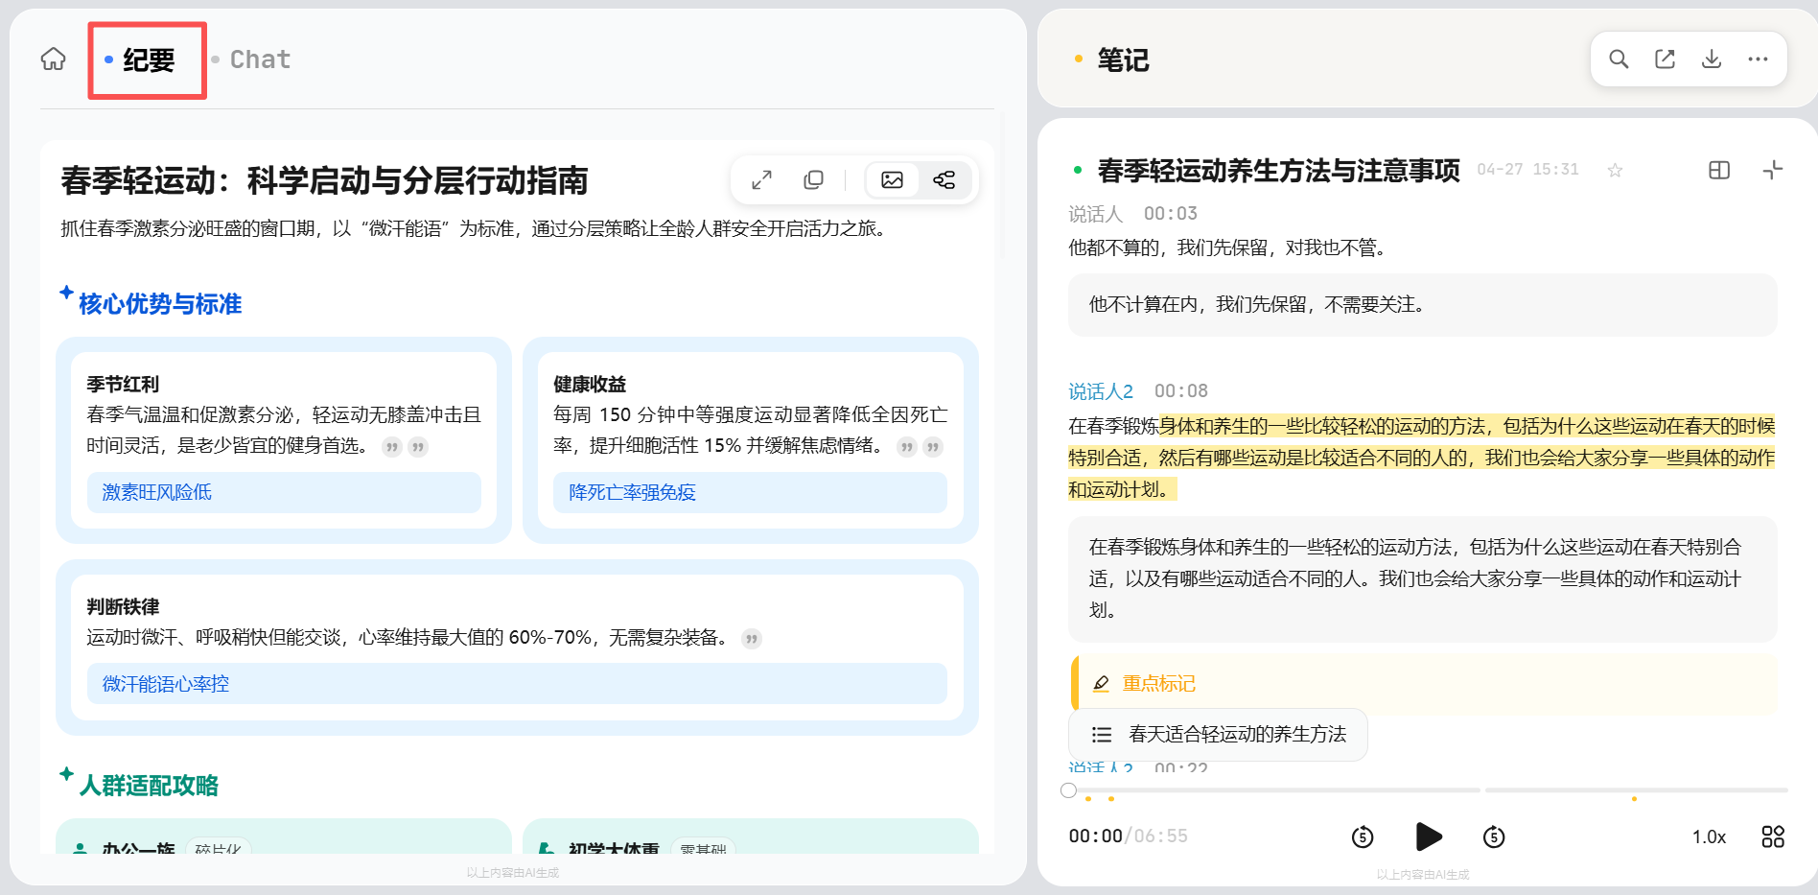Click the audio progress slider handle
Image resolution: width=1818 pixels, height=895 pixels.
click(x=1068, y=790)
